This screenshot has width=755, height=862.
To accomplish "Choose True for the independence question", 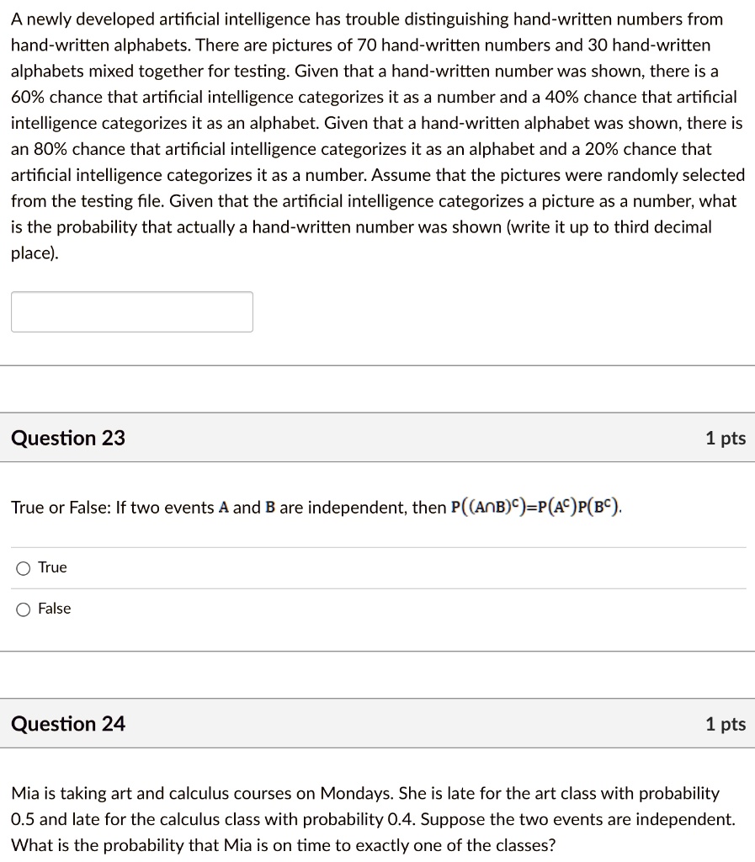I will [x=24, y=567].
